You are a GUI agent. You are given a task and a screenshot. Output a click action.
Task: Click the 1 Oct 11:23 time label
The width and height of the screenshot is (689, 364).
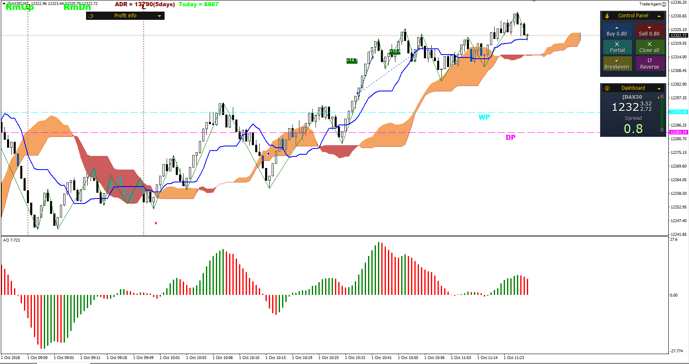click(514, 357)
